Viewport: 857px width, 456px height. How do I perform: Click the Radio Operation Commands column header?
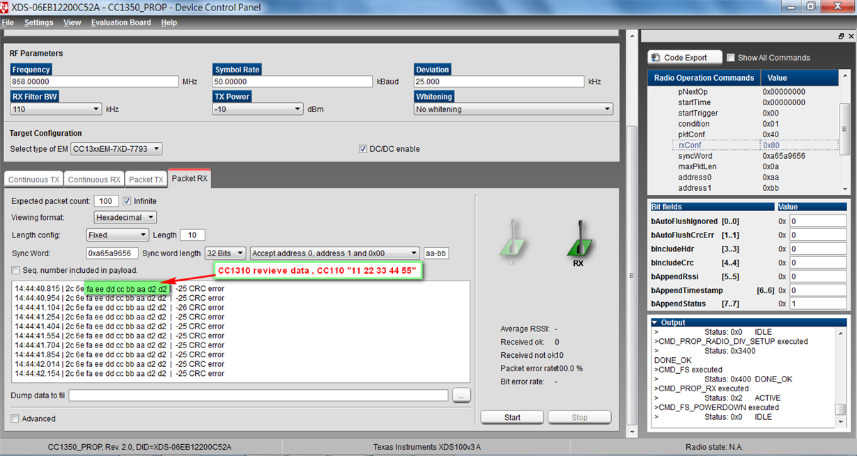click(704, 78)
